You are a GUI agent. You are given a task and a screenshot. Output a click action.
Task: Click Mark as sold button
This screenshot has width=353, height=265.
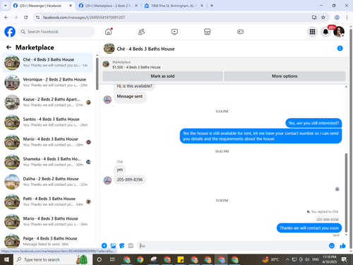(162, 76)
